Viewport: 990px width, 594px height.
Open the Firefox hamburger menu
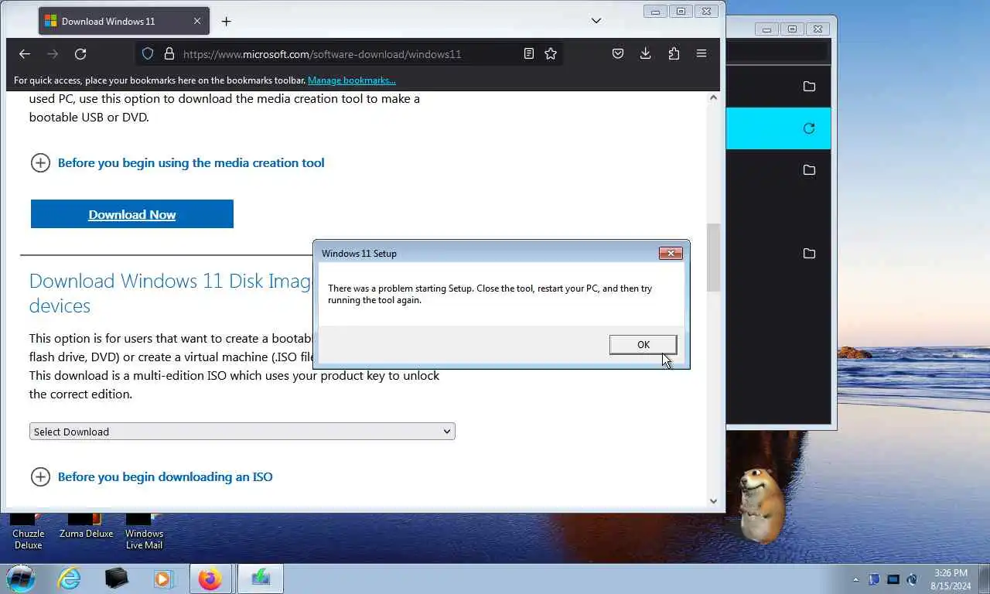702,53
